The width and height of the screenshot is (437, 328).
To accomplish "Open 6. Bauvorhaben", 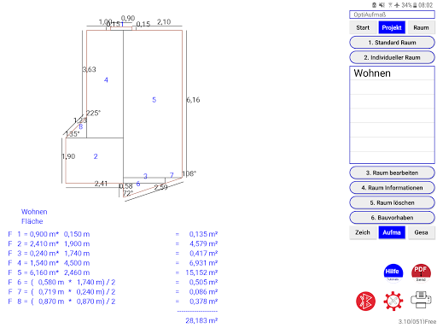I will click(x=392, y=218).
